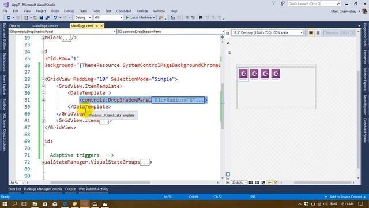The height and width of the screenshot is (208, 369).
Task: Save the current file with disk icon
Action: [42, 18]
